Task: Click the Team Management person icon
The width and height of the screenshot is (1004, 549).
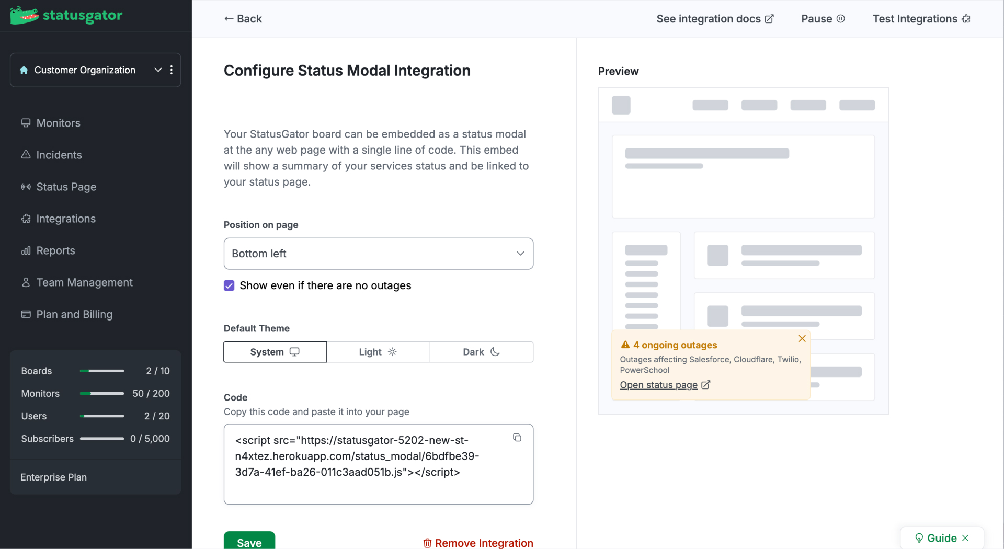Action: coord(26,282)
